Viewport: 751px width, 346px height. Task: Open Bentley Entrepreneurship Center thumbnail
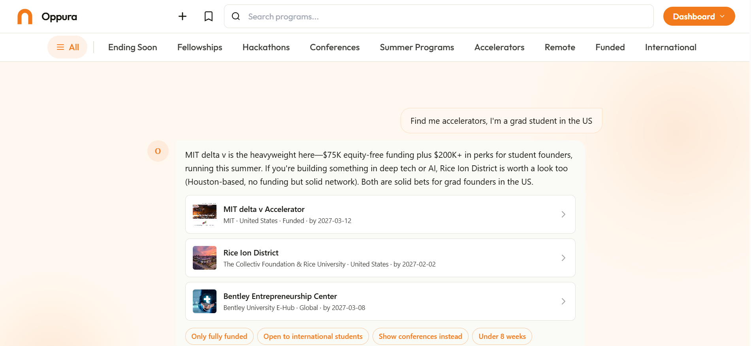point(205,301)
